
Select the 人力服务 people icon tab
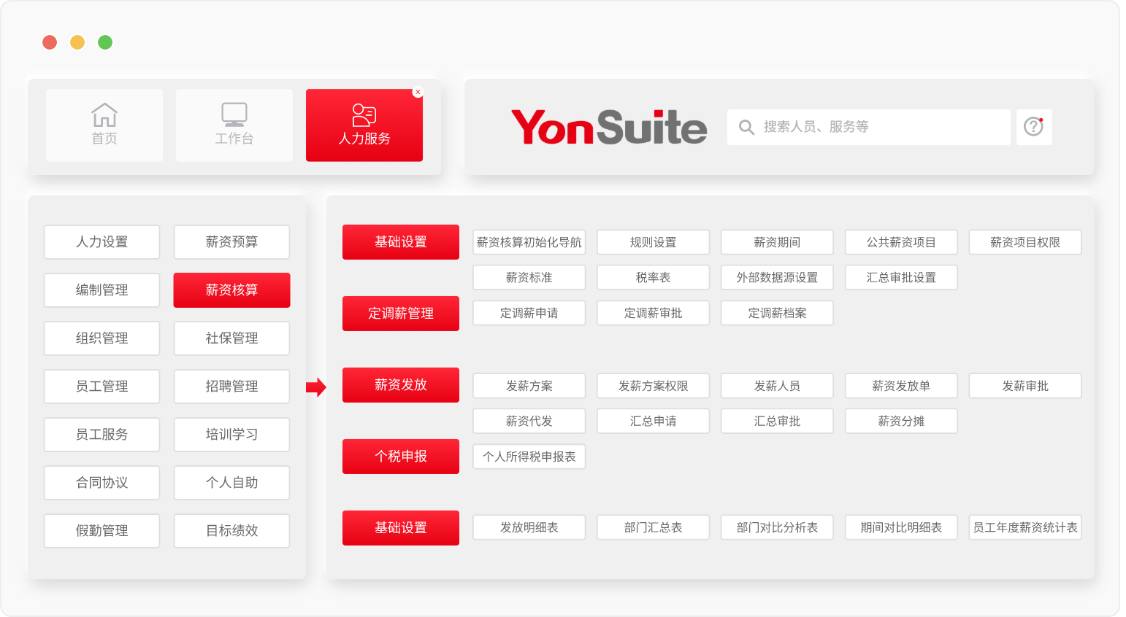click(x=364, y=125)
